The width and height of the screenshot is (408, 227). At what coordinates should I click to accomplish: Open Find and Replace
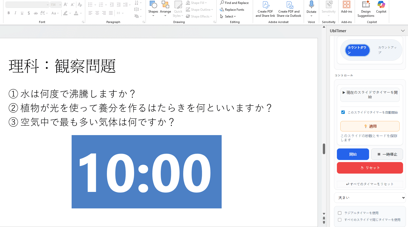[234, 3]
